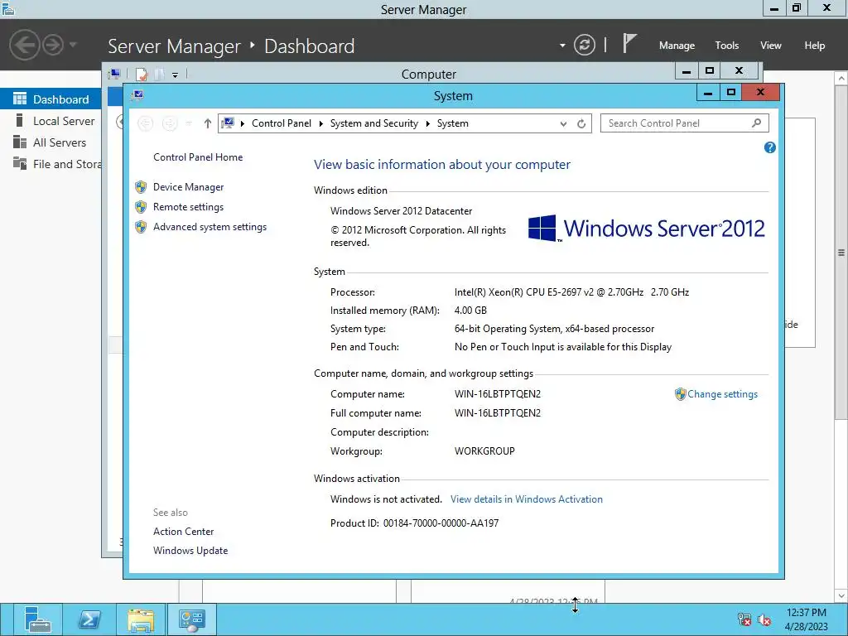Open Windows Update under See also
This screenshot has height=636, width=848.
coord(190,551)
